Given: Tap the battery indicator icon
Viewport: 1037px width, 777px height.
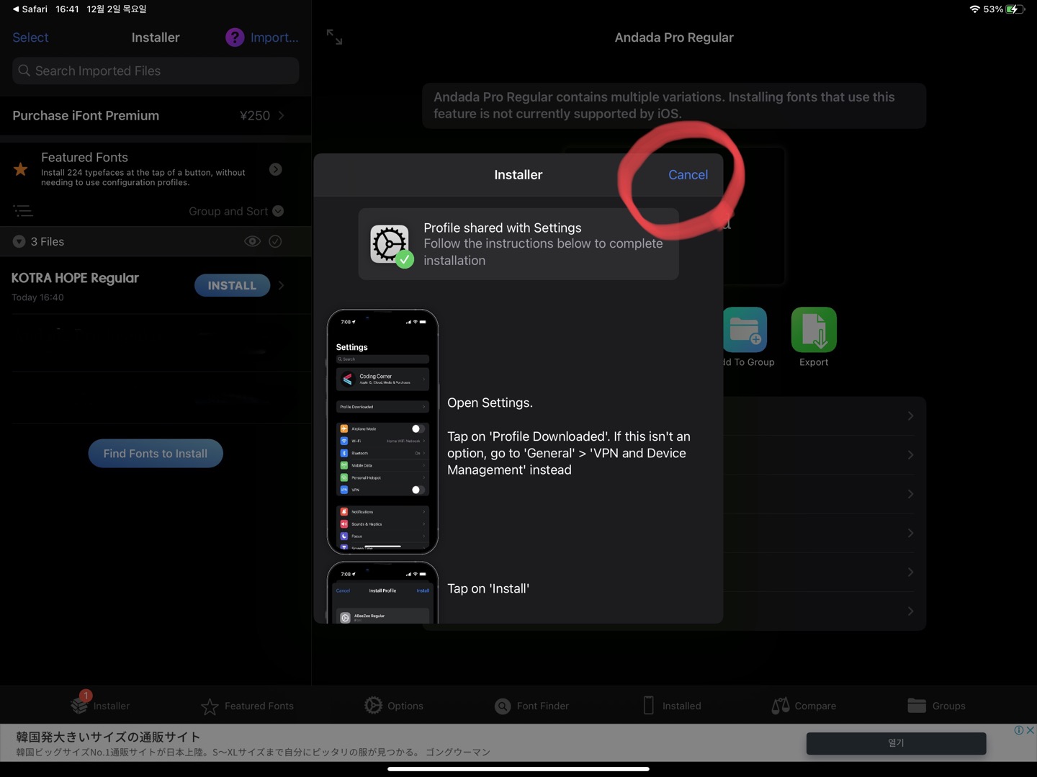Looking at the screenshot, I should (1015, 9).
